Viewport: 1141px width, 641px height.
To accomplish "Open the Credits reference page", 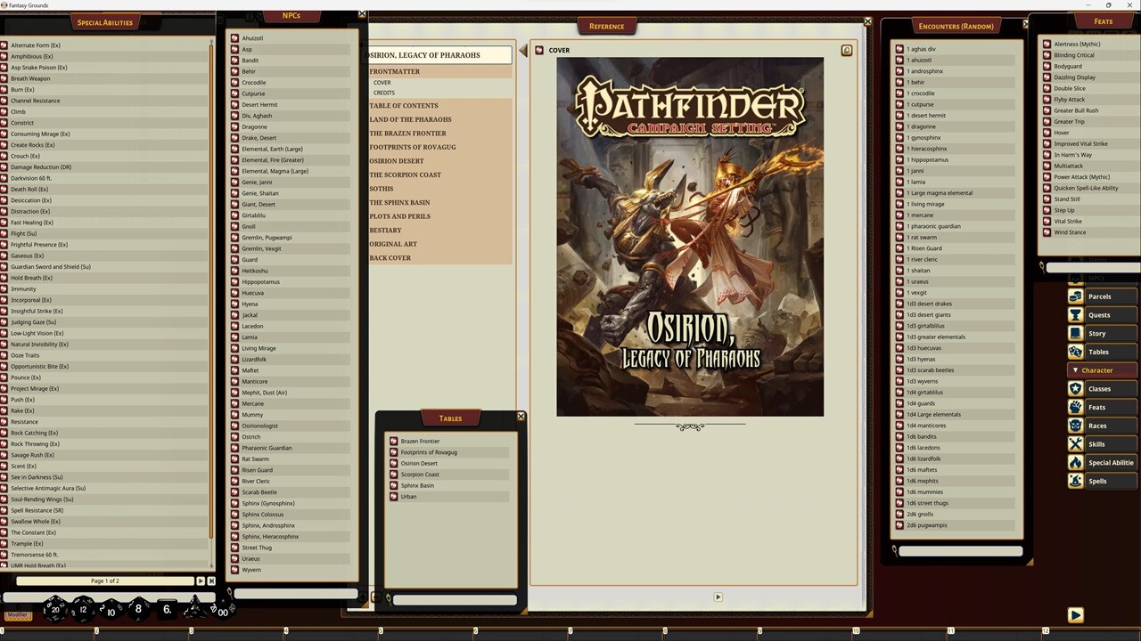I will (x=384, y=92).
